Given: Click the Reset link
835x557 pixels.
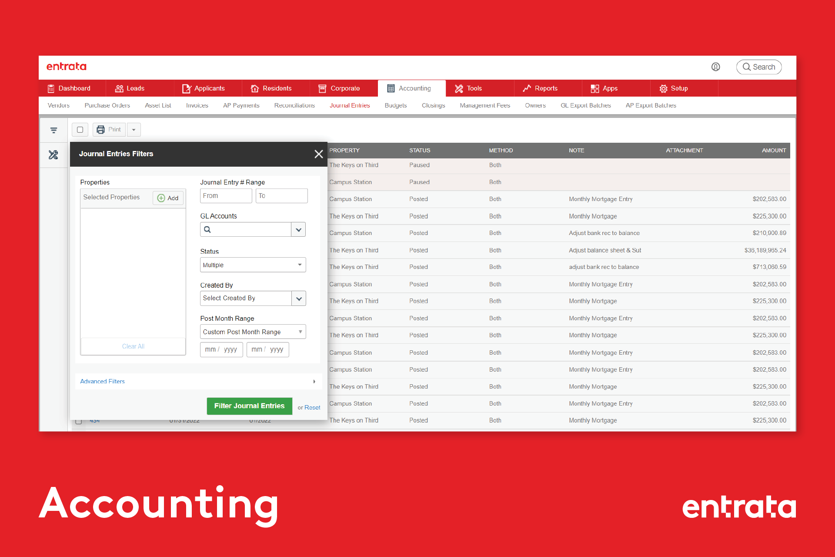Looking at the screenshot, I should pos(312,408).
